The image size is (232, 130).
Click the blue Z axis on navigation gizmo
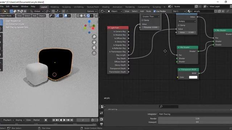click(89, 22)
